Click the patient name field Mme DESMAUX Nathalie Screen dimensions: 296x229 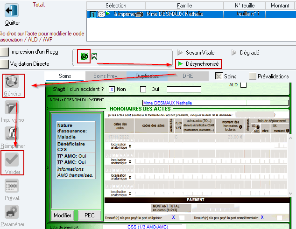point(215,103)
